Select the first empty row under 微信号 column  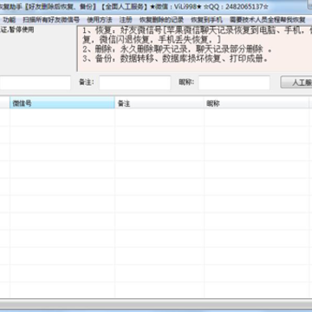pos(62,118)
